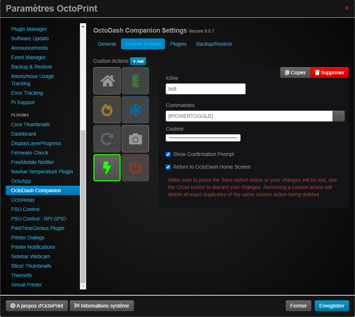Toggle Show Confirmation Prompt checkbox
355x317 pixels.
point(168,154)
